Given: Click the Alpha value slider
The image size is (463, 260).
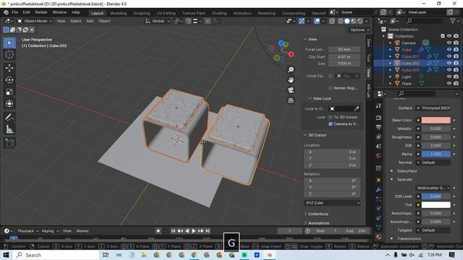Looking at the screenshot, I should (436, 154).
